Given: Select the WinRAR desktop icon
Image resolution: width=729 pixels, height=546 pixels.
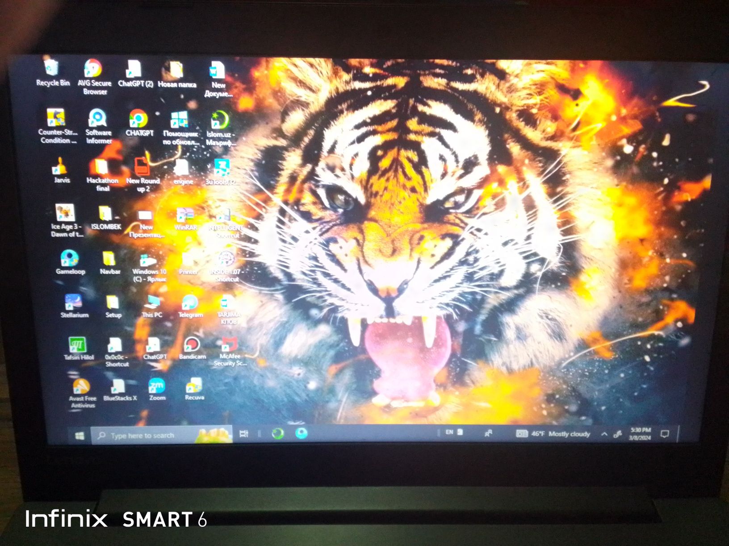Looking at the screenshot, I should pos(185,219).
